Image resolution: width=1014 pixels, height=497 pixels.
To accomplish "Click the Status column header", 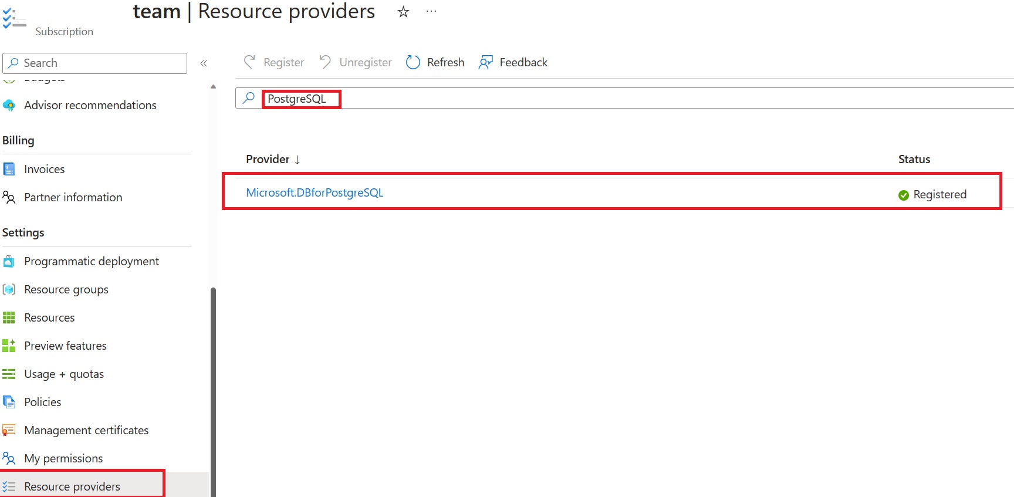I will 914,160.
